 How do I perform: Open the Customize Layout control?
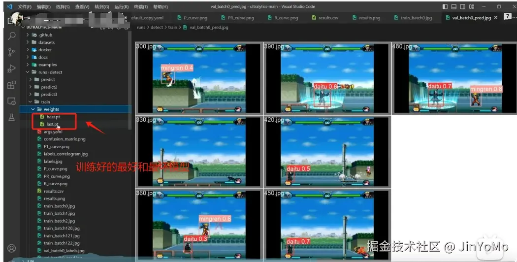472,6
